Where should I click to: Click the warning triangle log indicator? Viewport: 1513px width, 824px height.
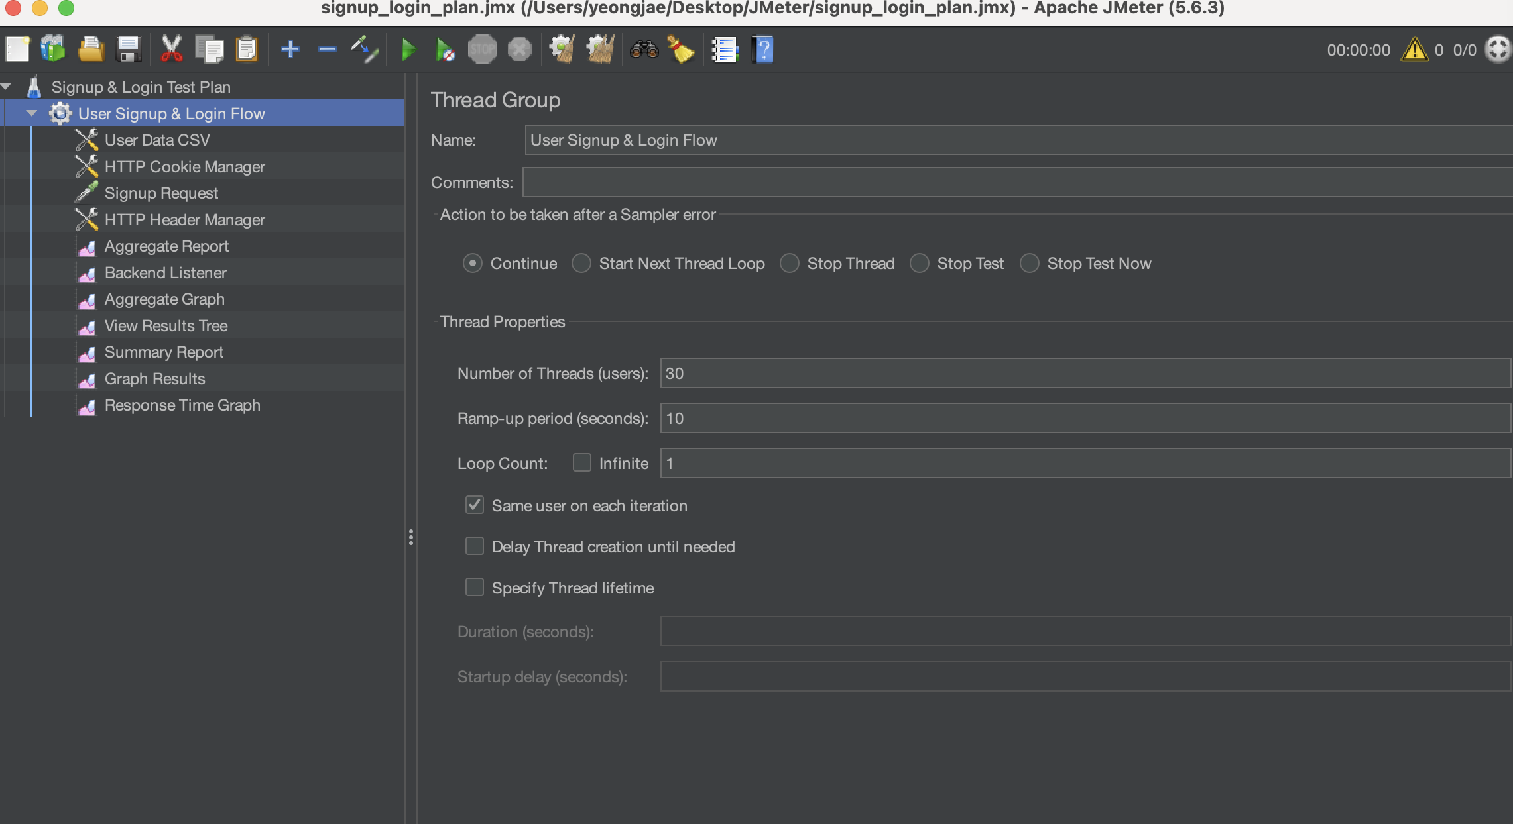click(x=1414, y=50)
